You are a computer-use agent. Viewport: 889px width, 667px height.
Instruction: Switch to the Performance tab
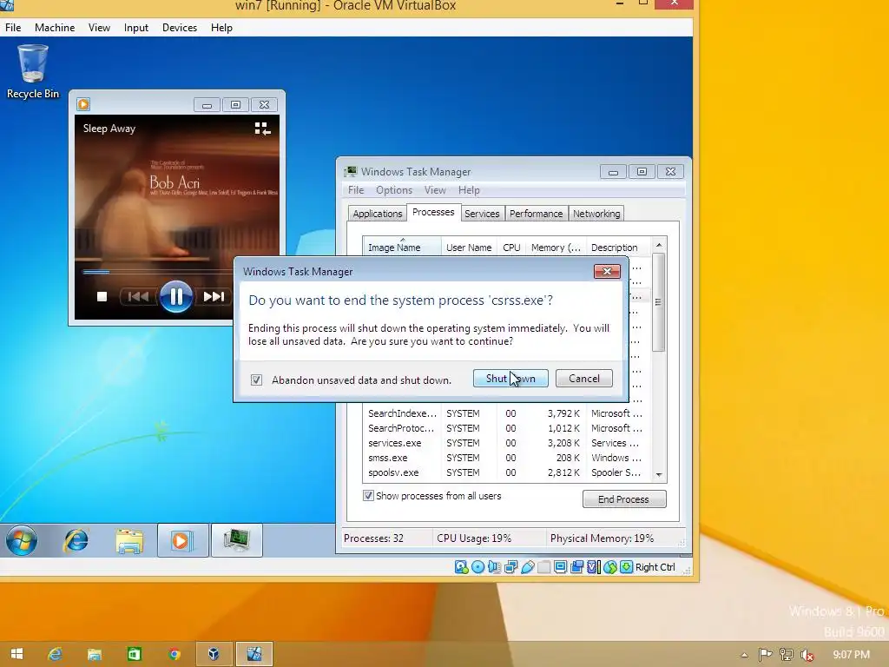tap(536, 214)
